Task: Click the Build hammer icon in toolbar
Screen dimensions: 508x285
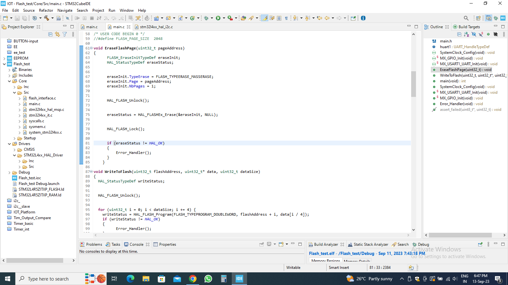Action: [x=47, y=18]
